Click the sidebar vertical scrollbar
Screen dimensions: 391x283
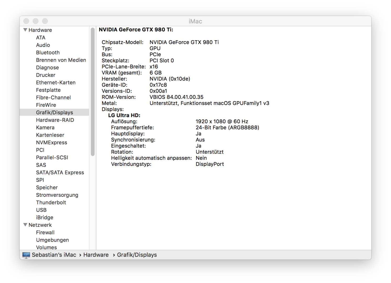coord(93,92)
